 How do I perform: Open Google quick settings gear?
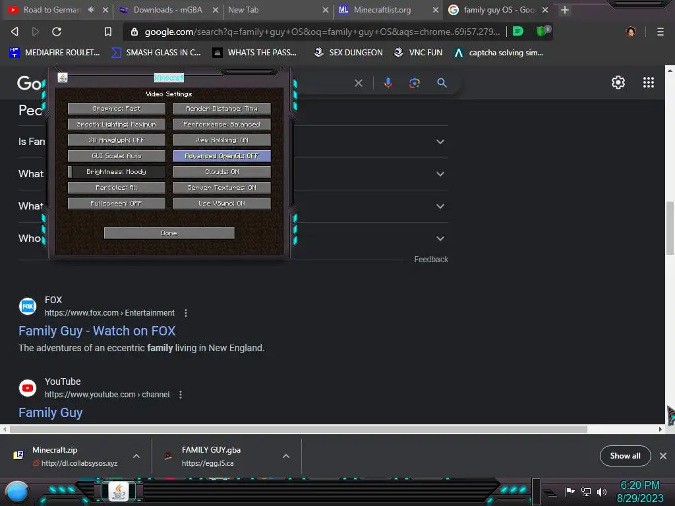pos(618,82)
